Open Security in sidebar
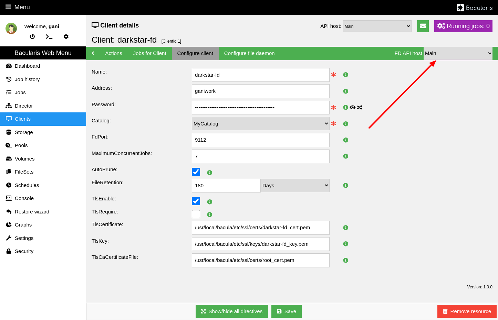This screenshot has width=498, height=320. pyautogui.click(x=43, y=251)
